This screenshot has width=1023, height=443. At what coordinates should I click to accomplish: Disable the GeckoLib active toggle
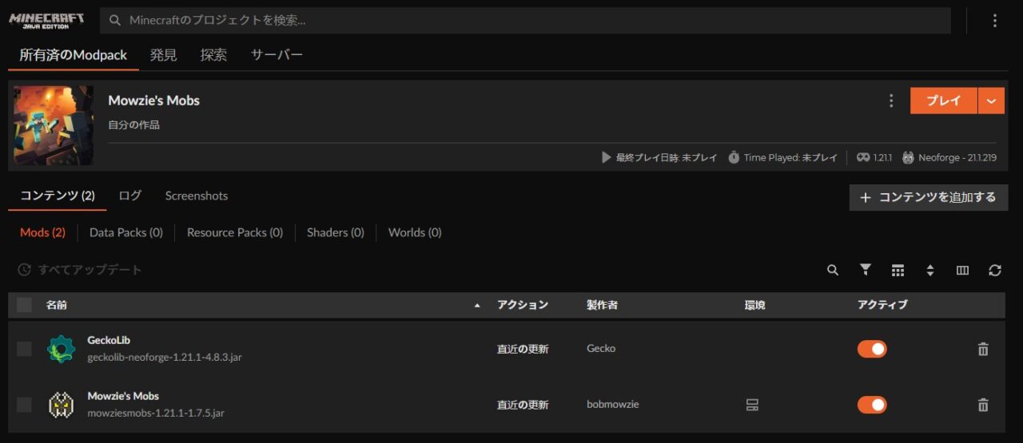(872, 349)
